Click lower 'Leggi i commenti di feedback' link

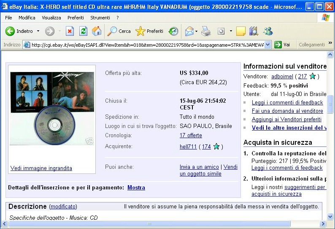287,168
